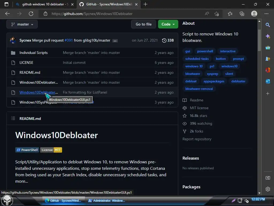
Task: Click the sidebar hide panel icon
Action: [268, 178]
